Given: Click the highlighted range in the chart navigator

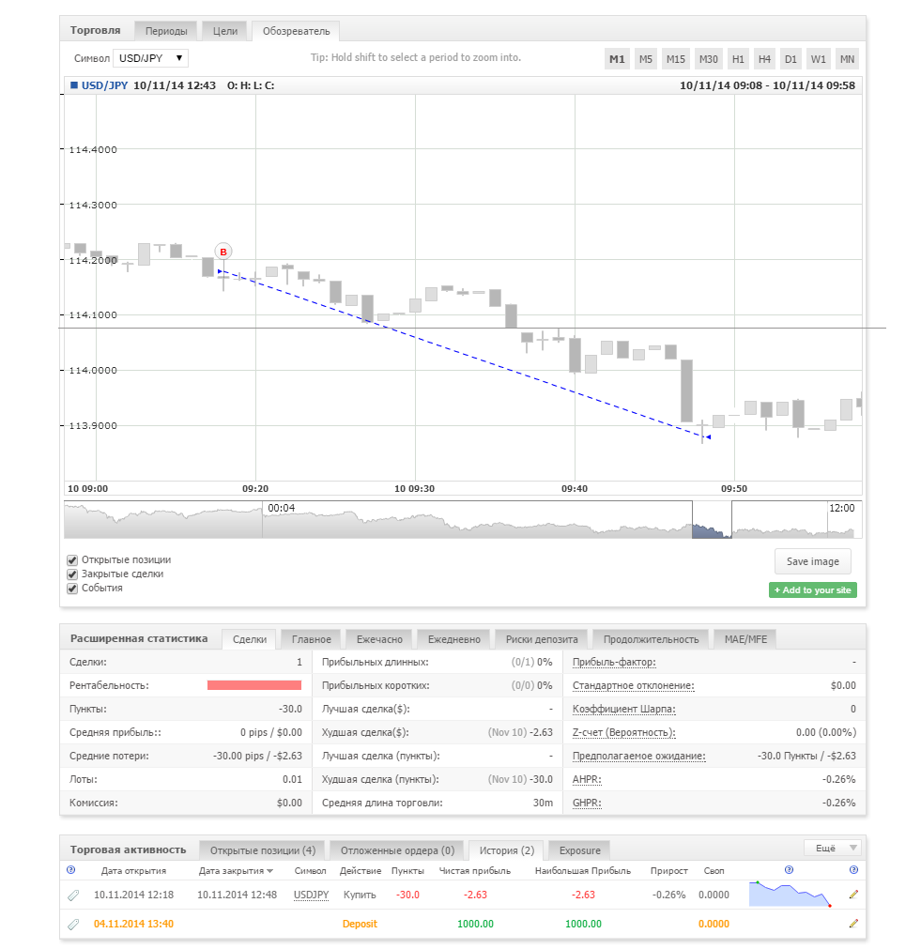Looking at the screenshot, I should click(712, 520).
